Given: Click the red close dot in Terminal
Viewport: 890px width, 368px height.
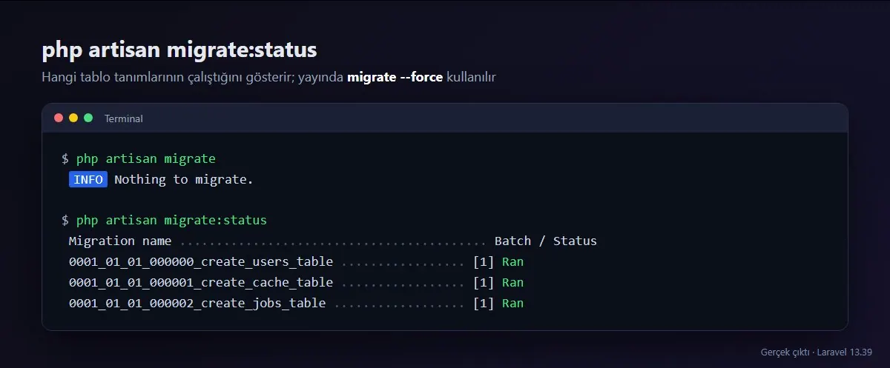Looking at the screenshot, I should tap(59, 118).
